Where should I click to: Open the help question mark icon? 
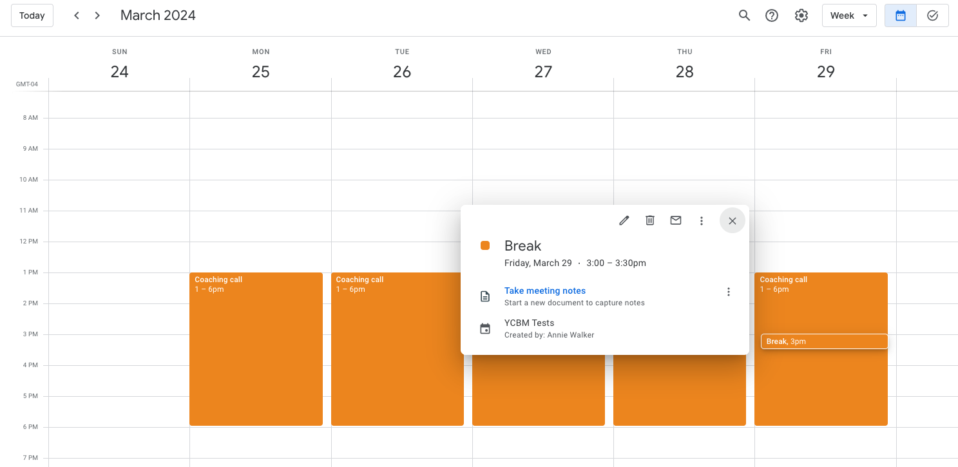point(772,15)
